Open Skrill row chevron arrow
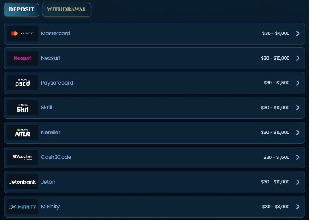 298,108
